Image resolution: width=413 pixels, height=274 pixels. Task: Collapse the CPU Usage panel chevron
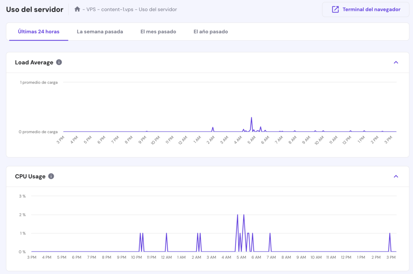pyautogui.click(x=396, y=176)
